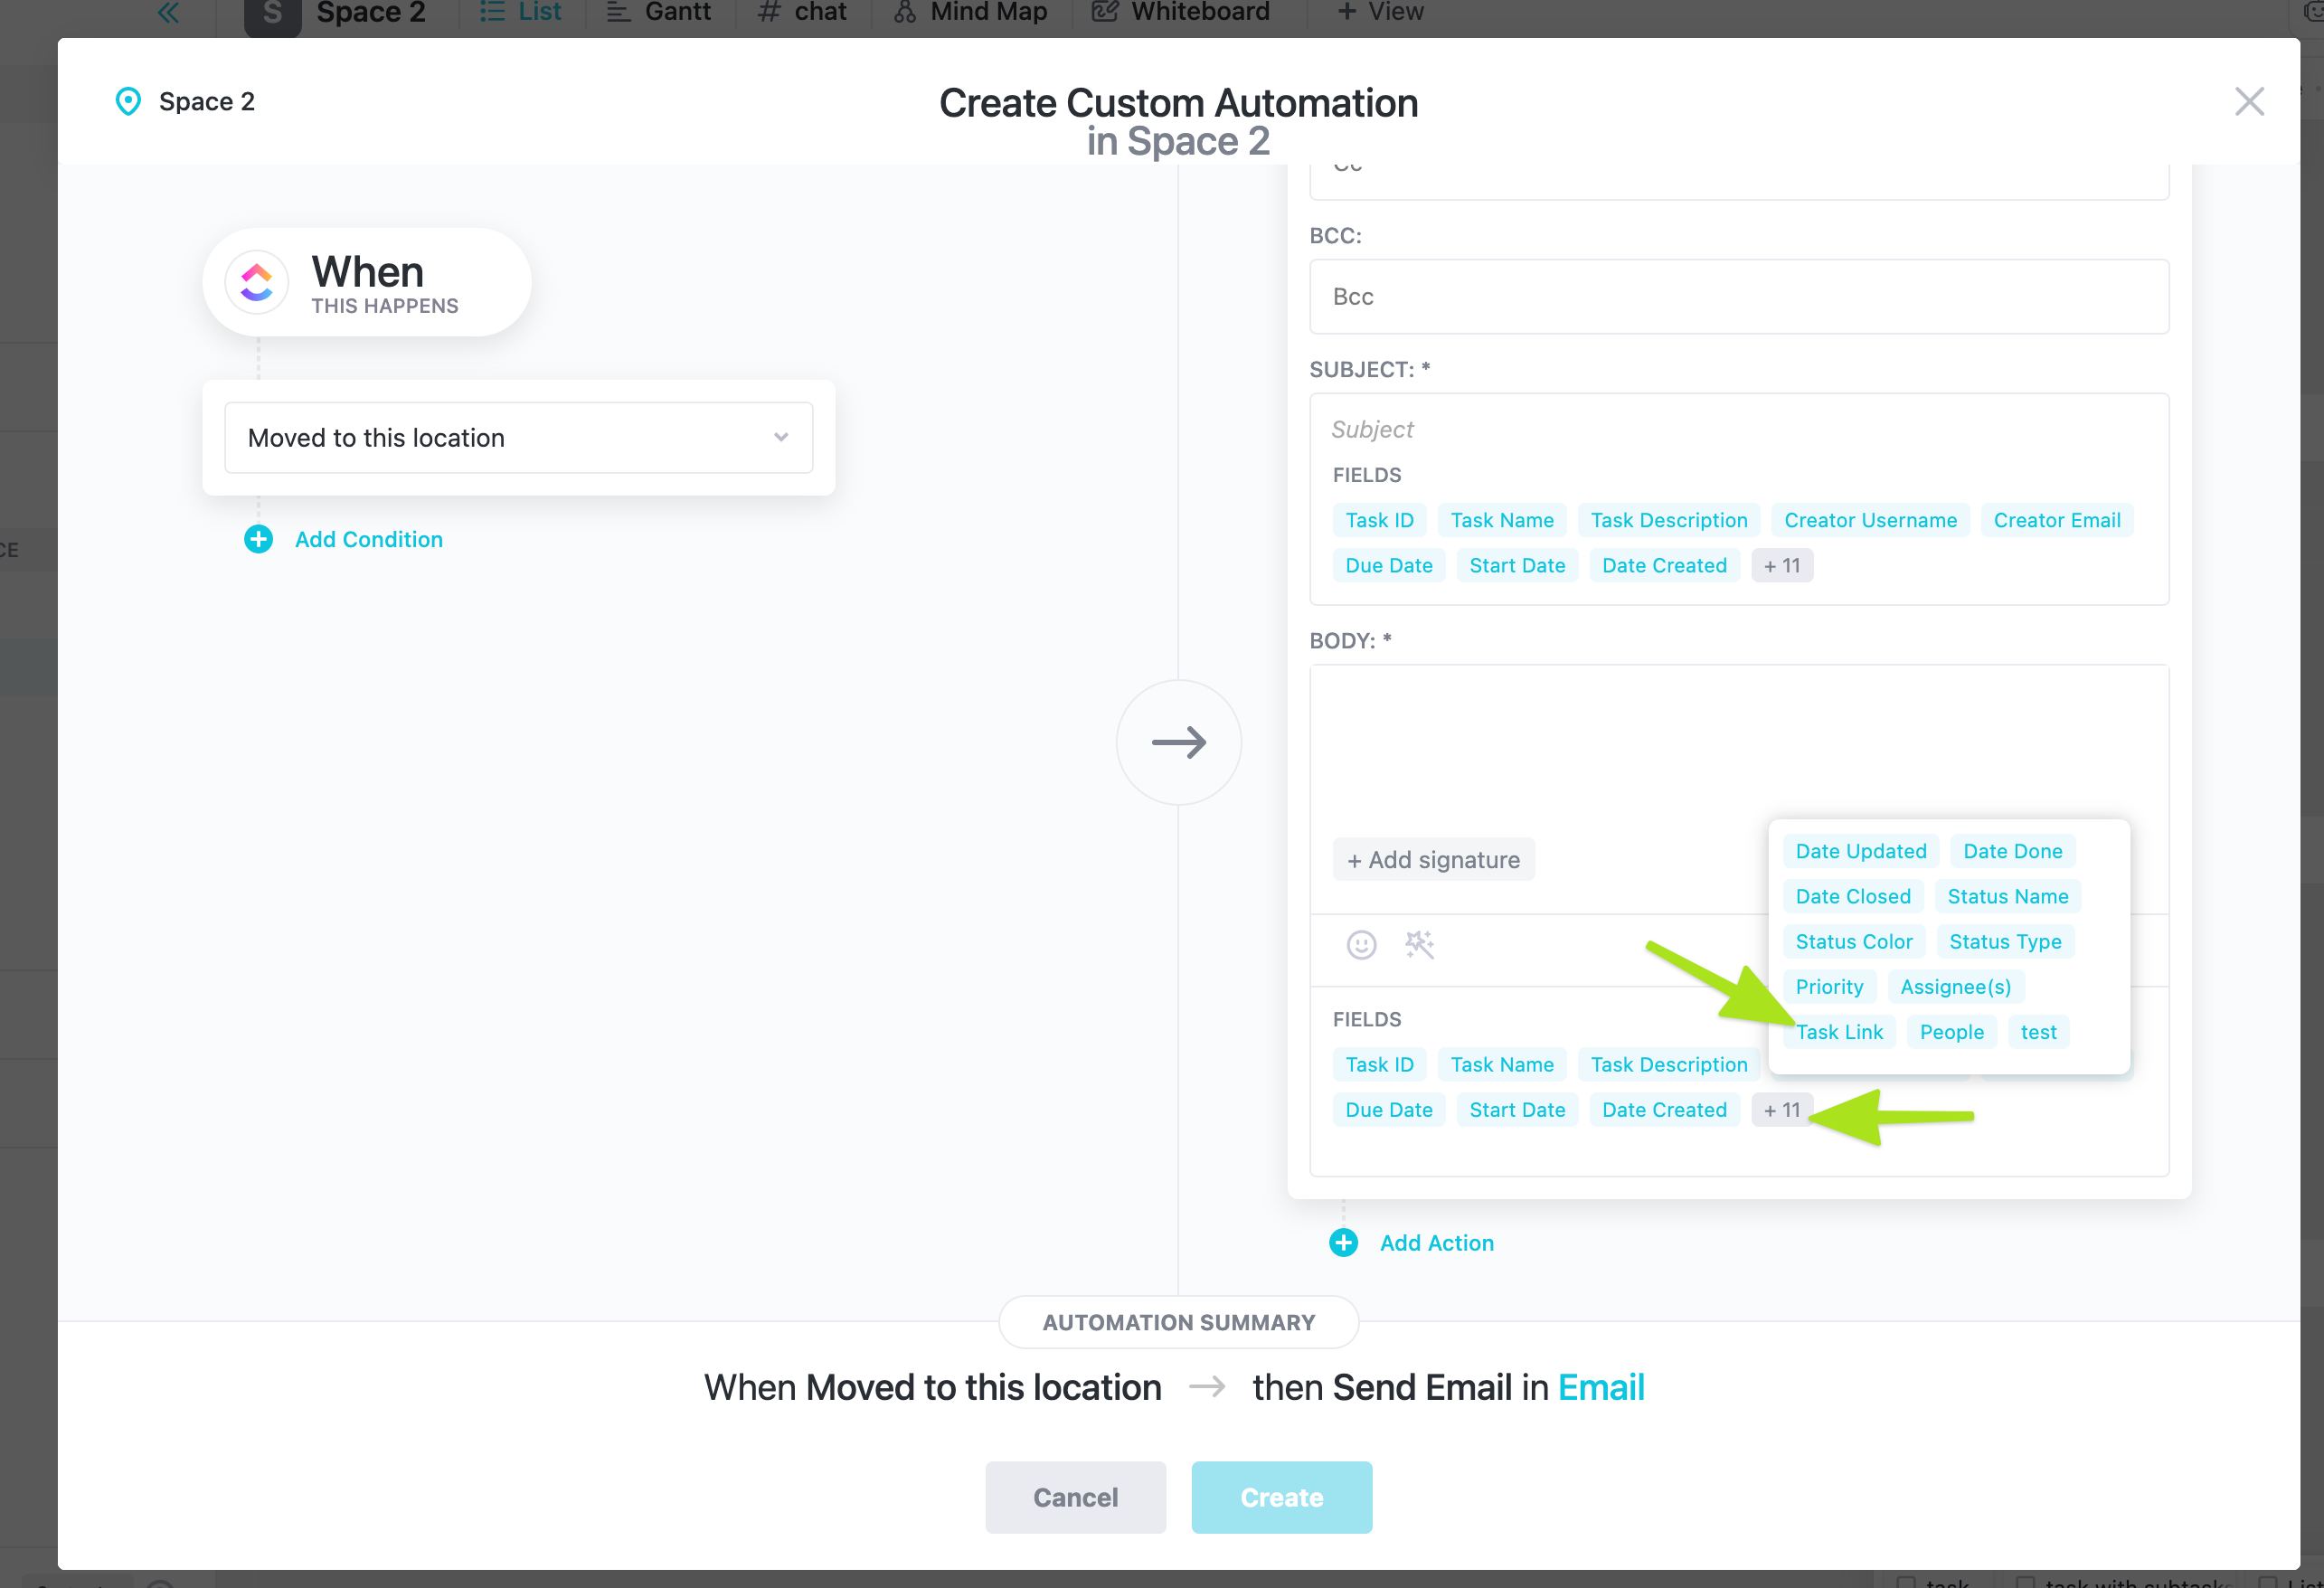Click the ClickUp logo in When block
Screen dimensions: 2324x1588
257,283
